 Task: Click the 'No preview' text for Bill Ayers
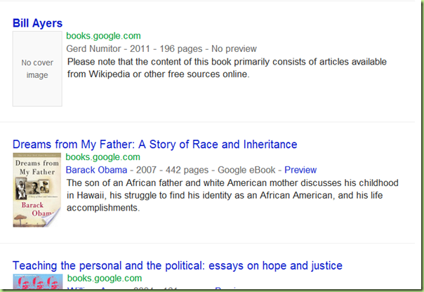234,48
